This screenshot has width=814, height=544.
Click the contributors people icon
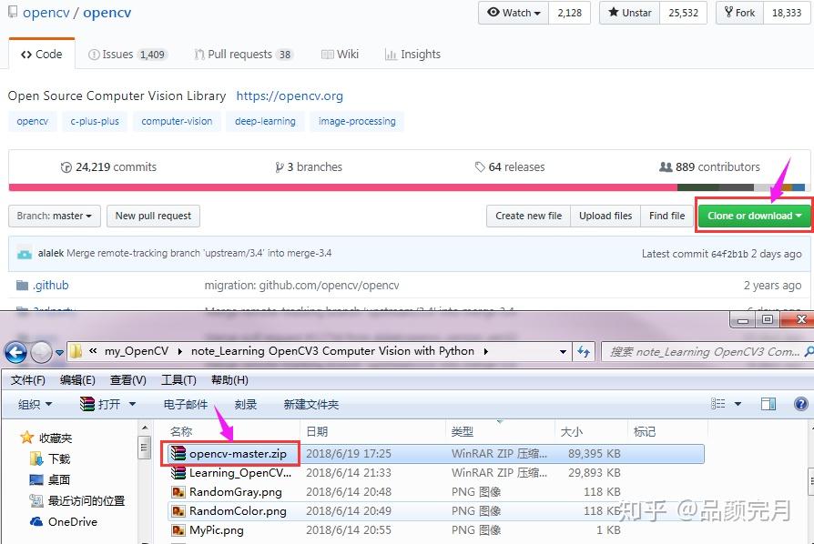666,167
